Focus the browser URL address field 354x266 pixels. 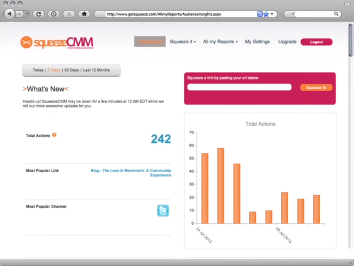(x=181, y=14)
